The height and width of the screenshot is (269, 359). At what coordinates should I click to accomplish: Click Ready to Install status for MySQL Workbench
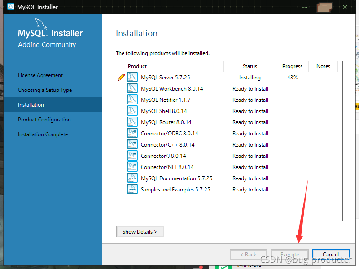point(250,89)
